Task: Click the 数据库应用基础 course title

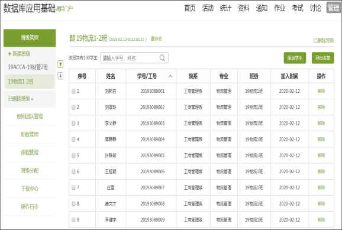Action: (x=29, y=8)
